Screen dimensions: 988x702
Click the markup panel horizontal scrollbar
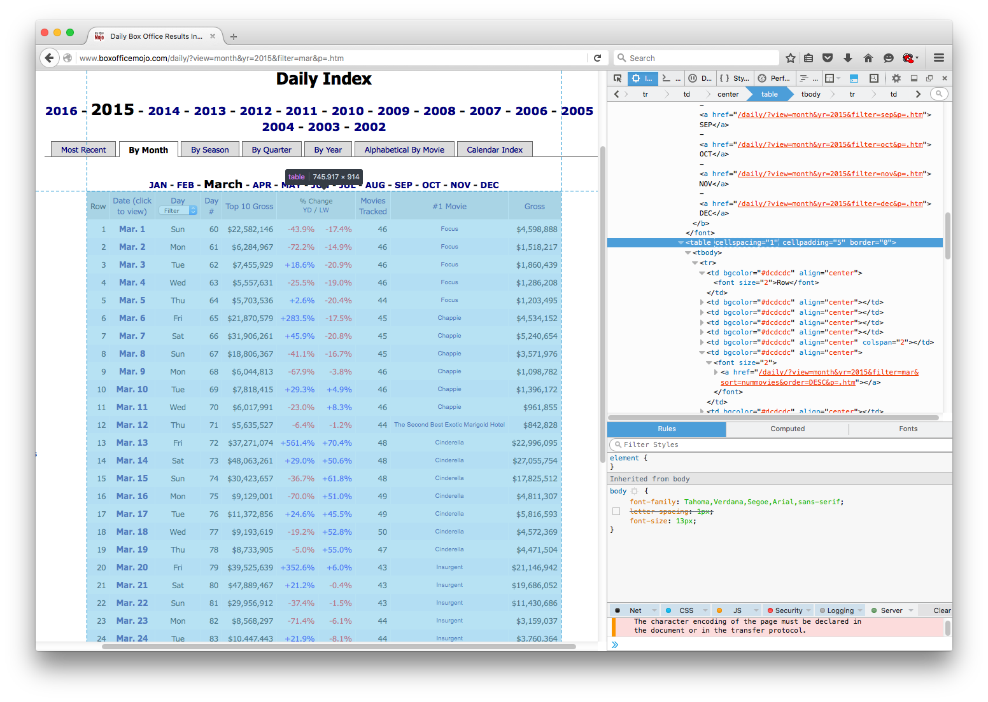[773, 418]
